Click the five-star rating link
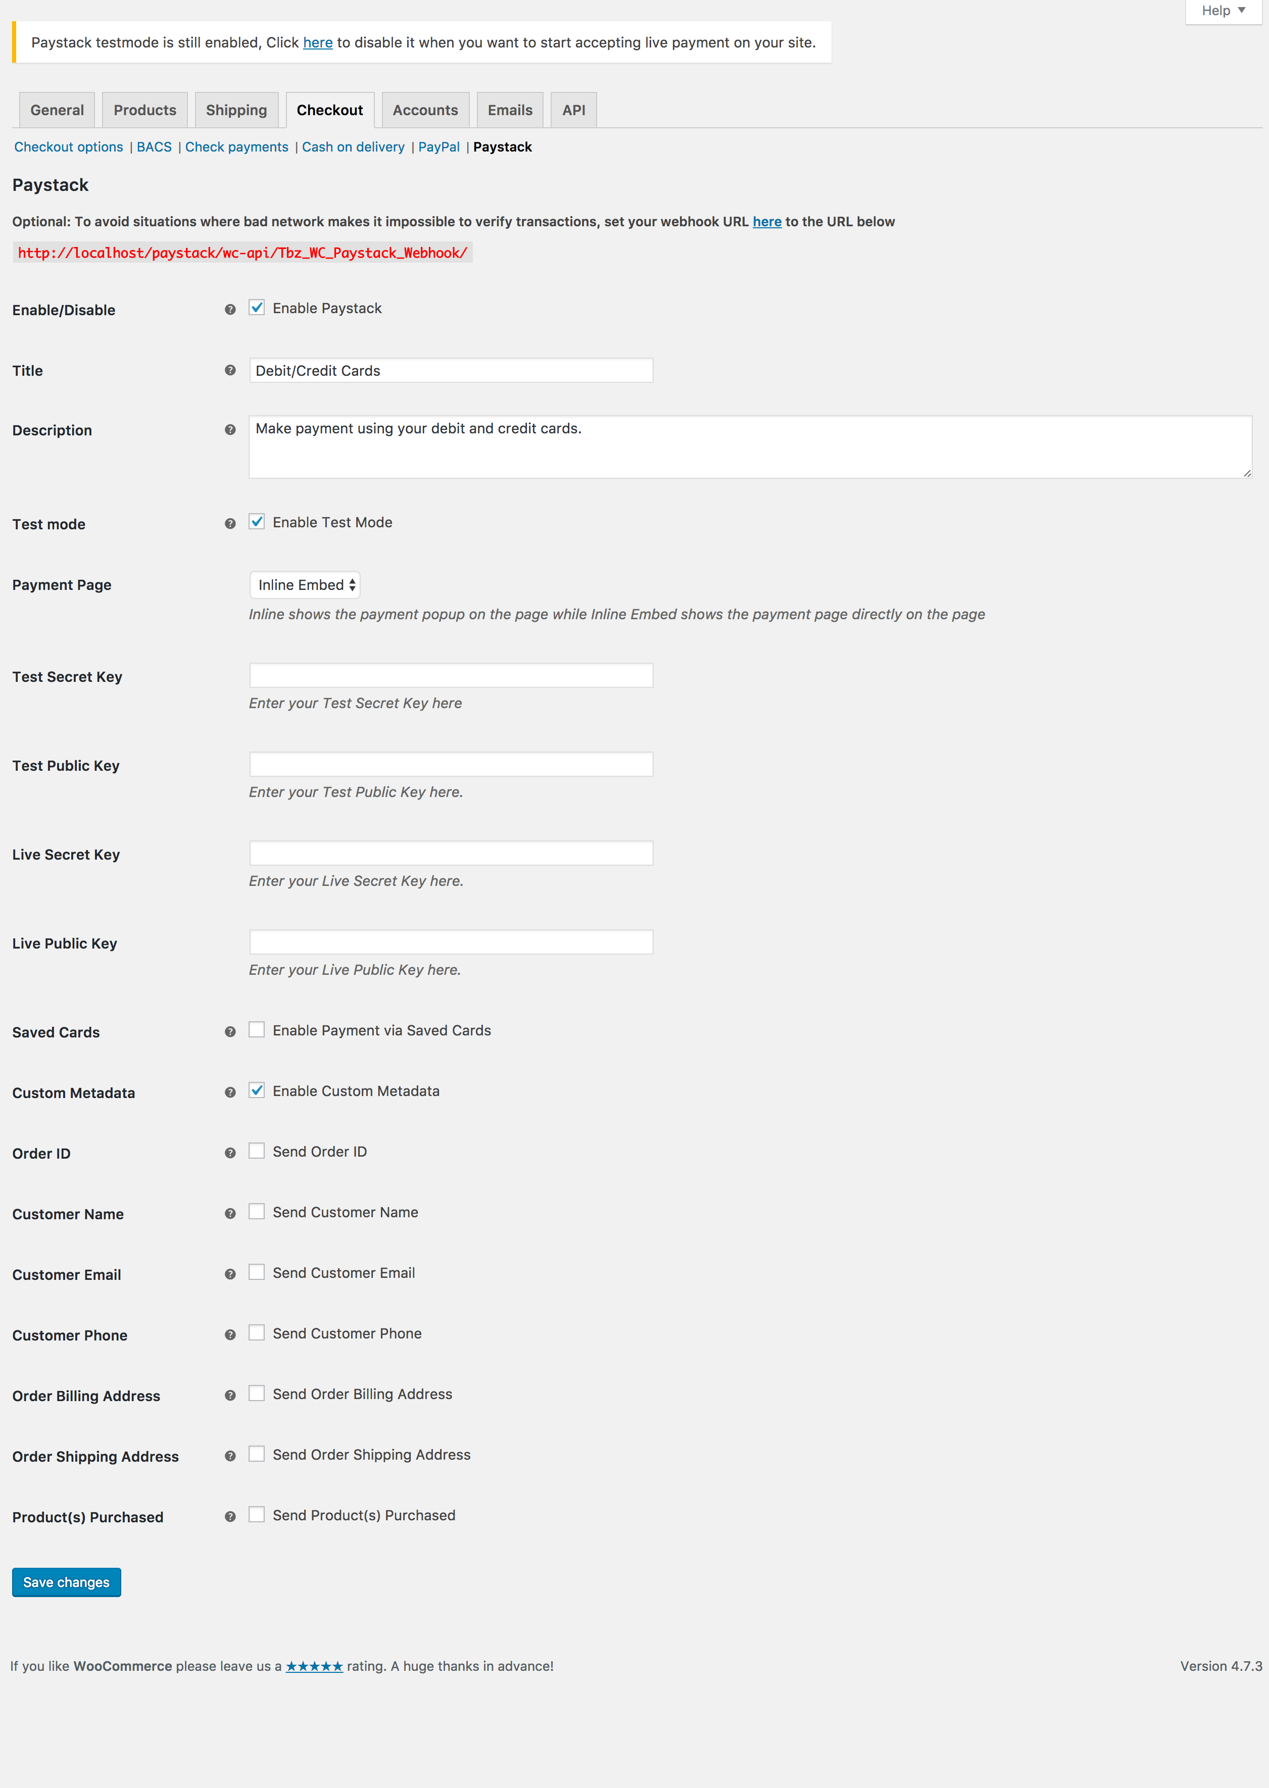The image size is (1269, 1788). [x=314, y=1666]
